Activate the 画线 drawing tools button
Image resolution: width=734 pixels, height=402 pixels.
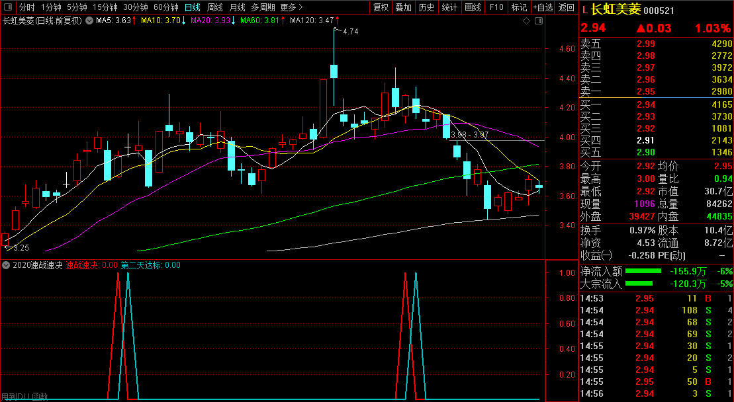point(473,7)
